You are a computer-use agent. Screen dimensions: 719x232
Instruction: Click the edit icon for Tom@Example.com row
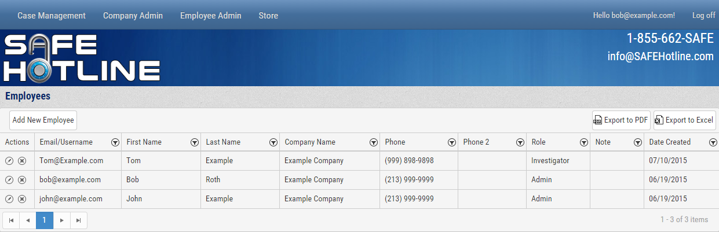(9, 161)
